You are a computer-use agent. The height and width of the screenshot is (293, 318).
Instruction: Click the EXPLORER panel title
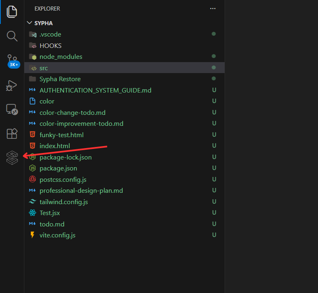pos(47,9)
